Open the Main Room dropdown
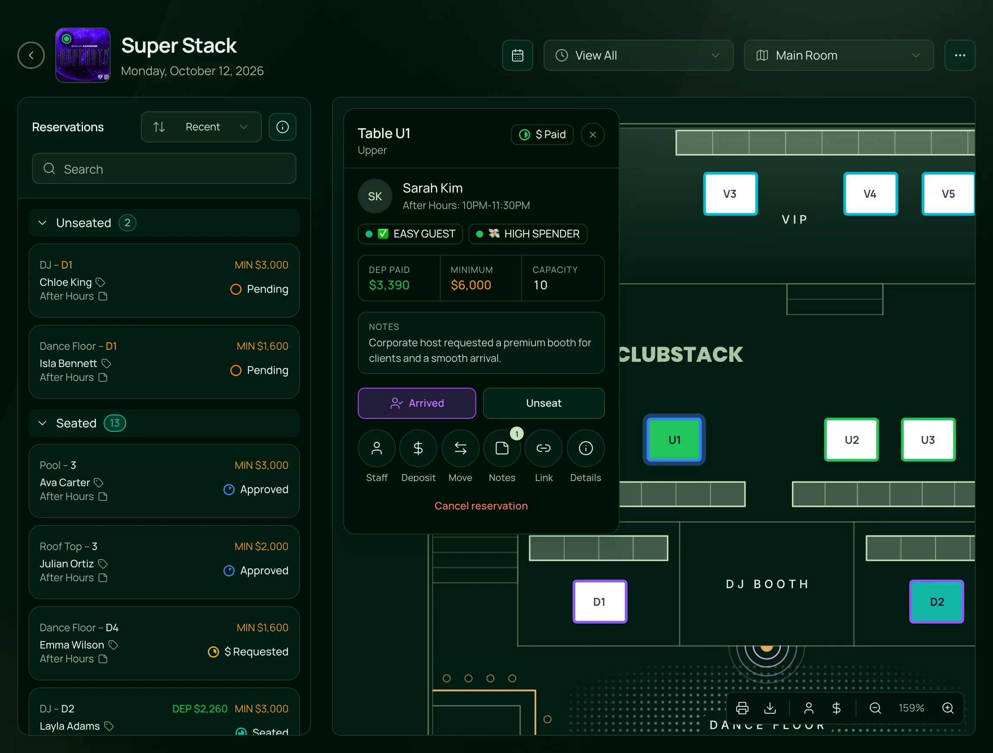 click(839, 55)
